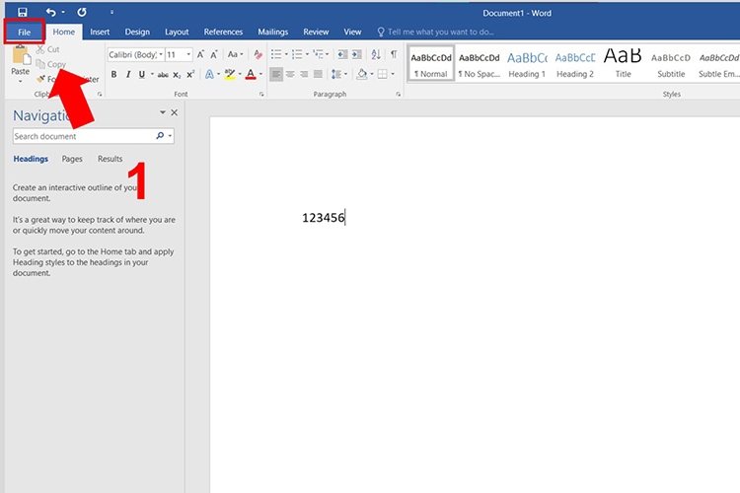740x493 pixels.
Task: Toggle Strikethrough formatting
Action: (x=163, y=75)
